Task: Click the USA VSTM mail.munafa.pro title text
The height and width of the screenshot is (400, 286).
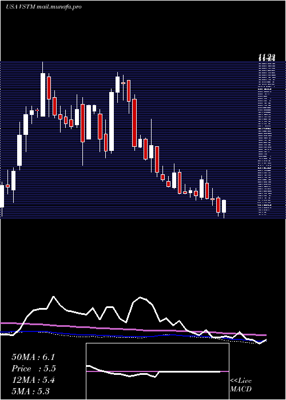Action: coord(43,7)
